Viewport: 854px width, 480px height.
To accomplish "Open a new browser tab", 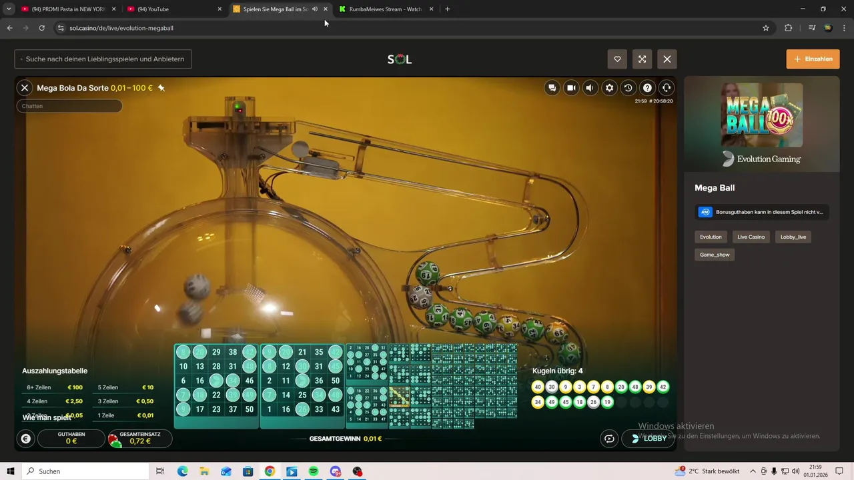I will [447, 9].
